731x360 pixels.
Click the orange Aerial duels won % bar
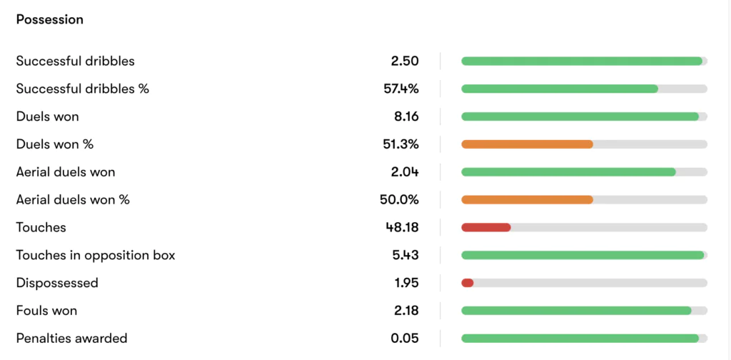click(527, 200)
